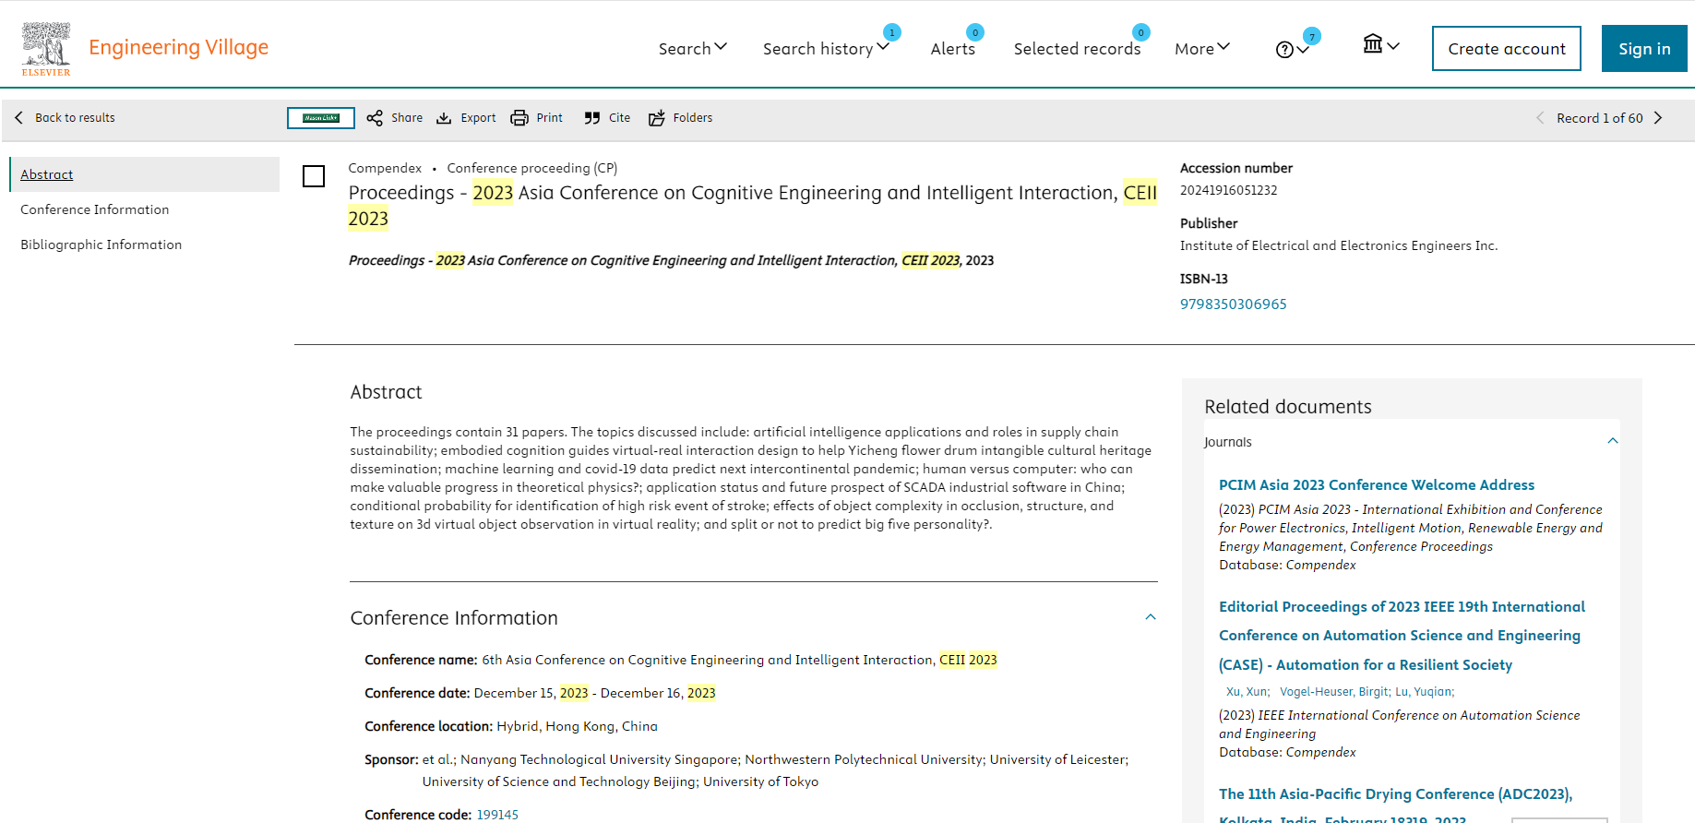Click Create account button

click(x=1506, y=49)
